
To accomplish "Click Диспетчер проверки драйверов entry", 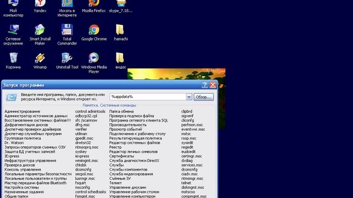I will point(33,129).
